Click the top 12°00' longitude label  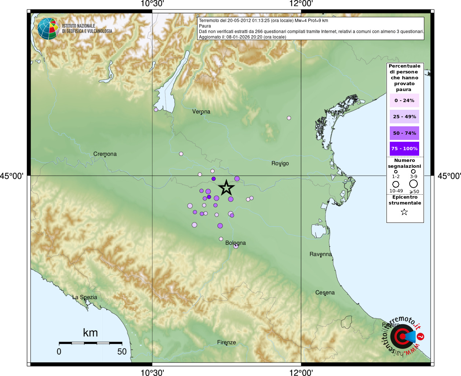click(301, 4)
